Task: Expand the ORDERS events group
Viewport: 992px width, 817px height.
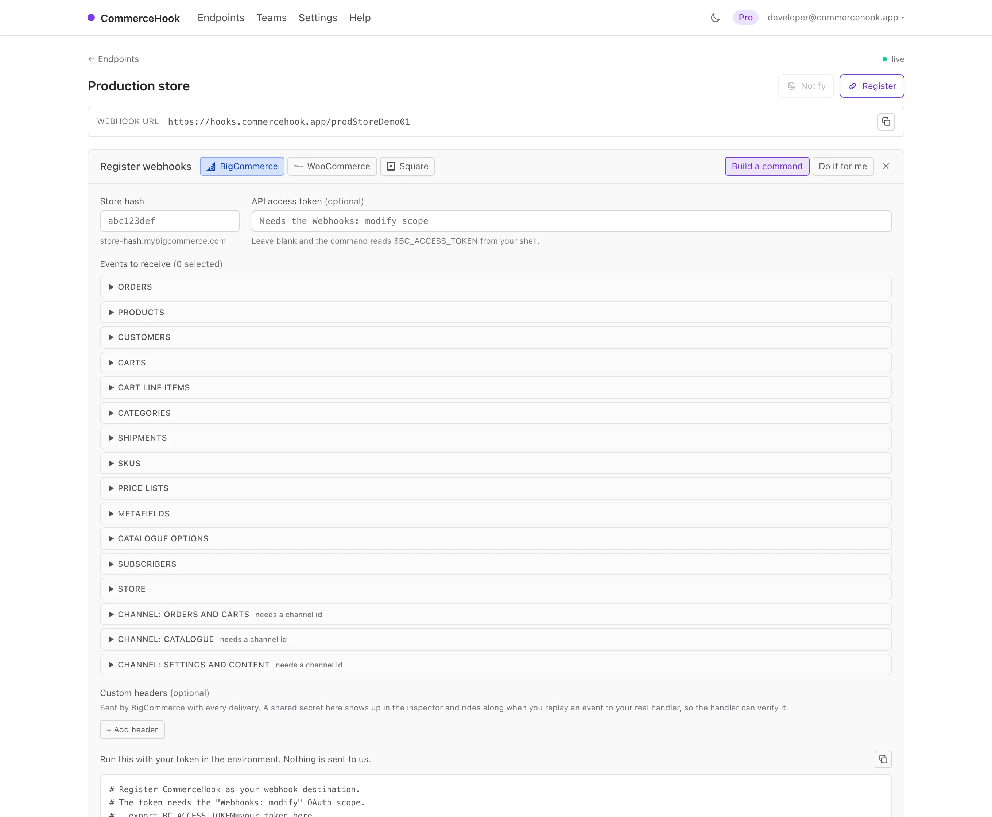Action: point(496,287)
